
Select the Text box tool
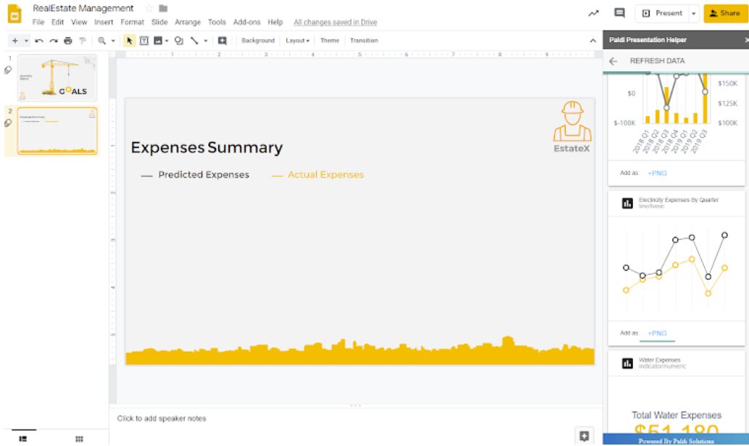(x=145, y=41)
